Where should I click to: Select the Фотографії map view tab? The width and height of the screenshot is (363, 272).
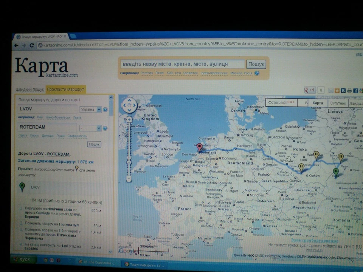tap(281, 102)
